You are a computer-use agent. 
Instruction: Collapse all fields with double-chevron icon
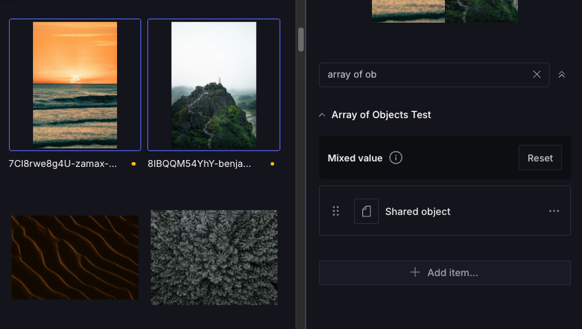click(x=561, y=75)
